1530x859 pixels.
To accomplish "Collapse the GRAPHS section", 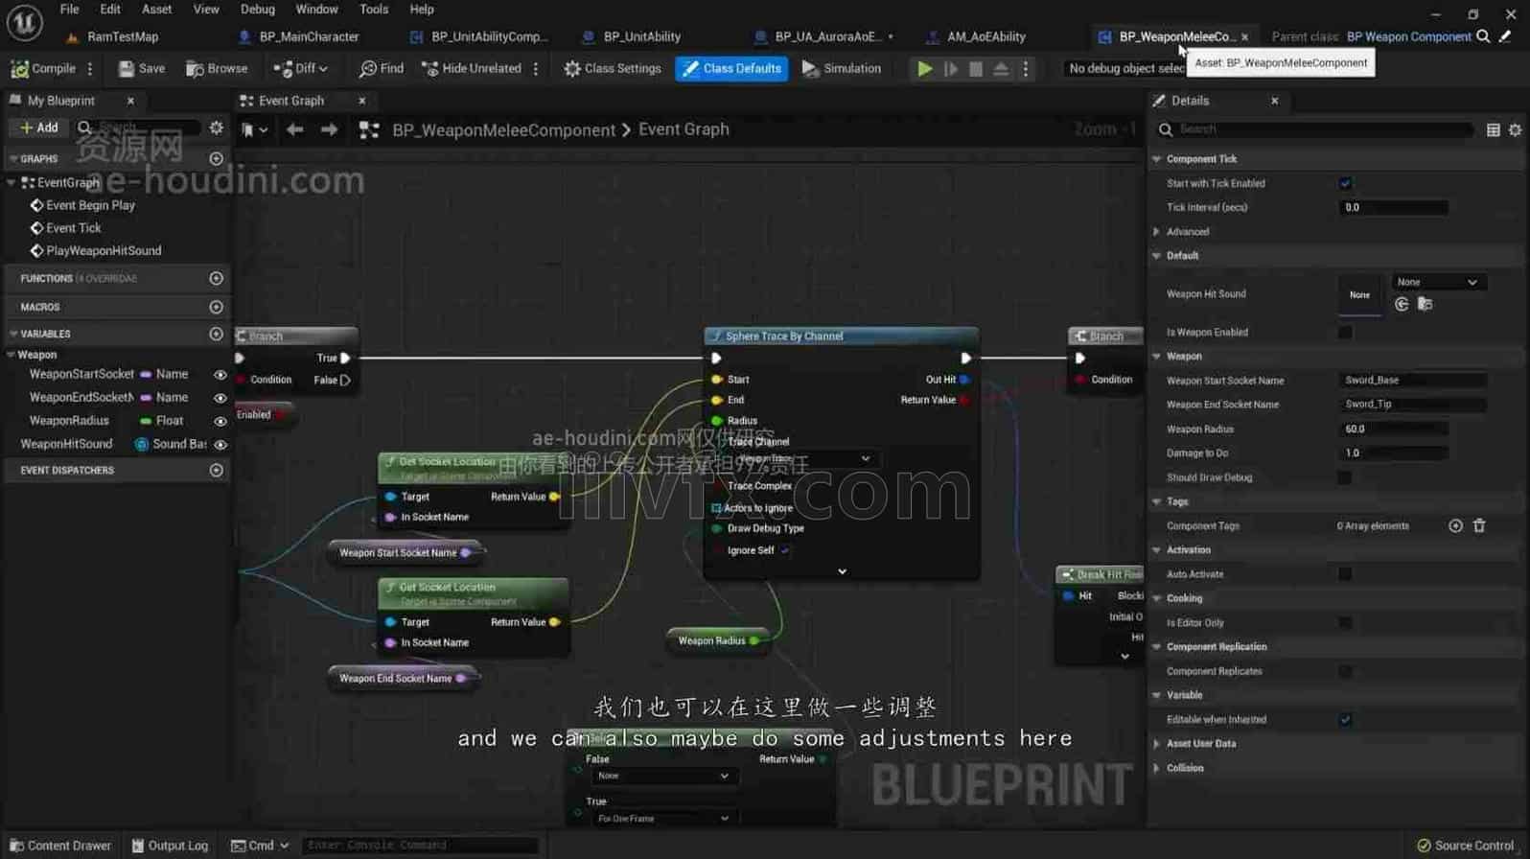I will 13,158.
